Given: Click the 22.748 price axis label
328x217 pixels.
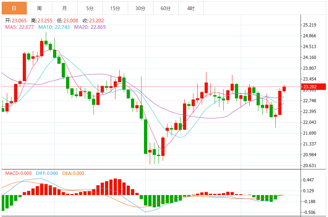Looking at the screenshot, I should tap(310, 101).
